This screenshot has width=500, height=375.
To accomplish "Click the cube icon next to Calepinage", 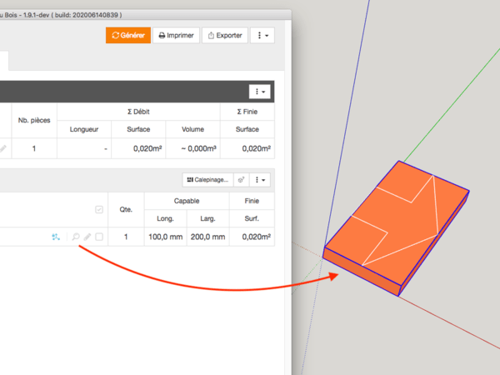I will click(241, 179).
